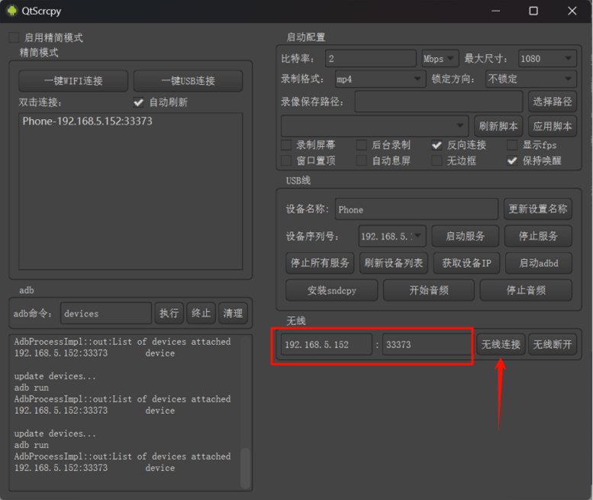Open the 最大尺寸 1080 dropdown
The width and height of the screenshot is (593, 500).
point(547,59)
